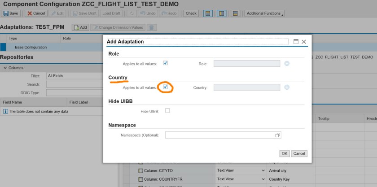Click the Arrival city cell
The height and width of the screenshot is (187, 377).
click(x=291, y=171)
